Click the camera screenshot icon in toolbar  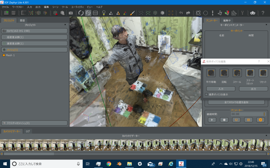[x=71, y=13]
